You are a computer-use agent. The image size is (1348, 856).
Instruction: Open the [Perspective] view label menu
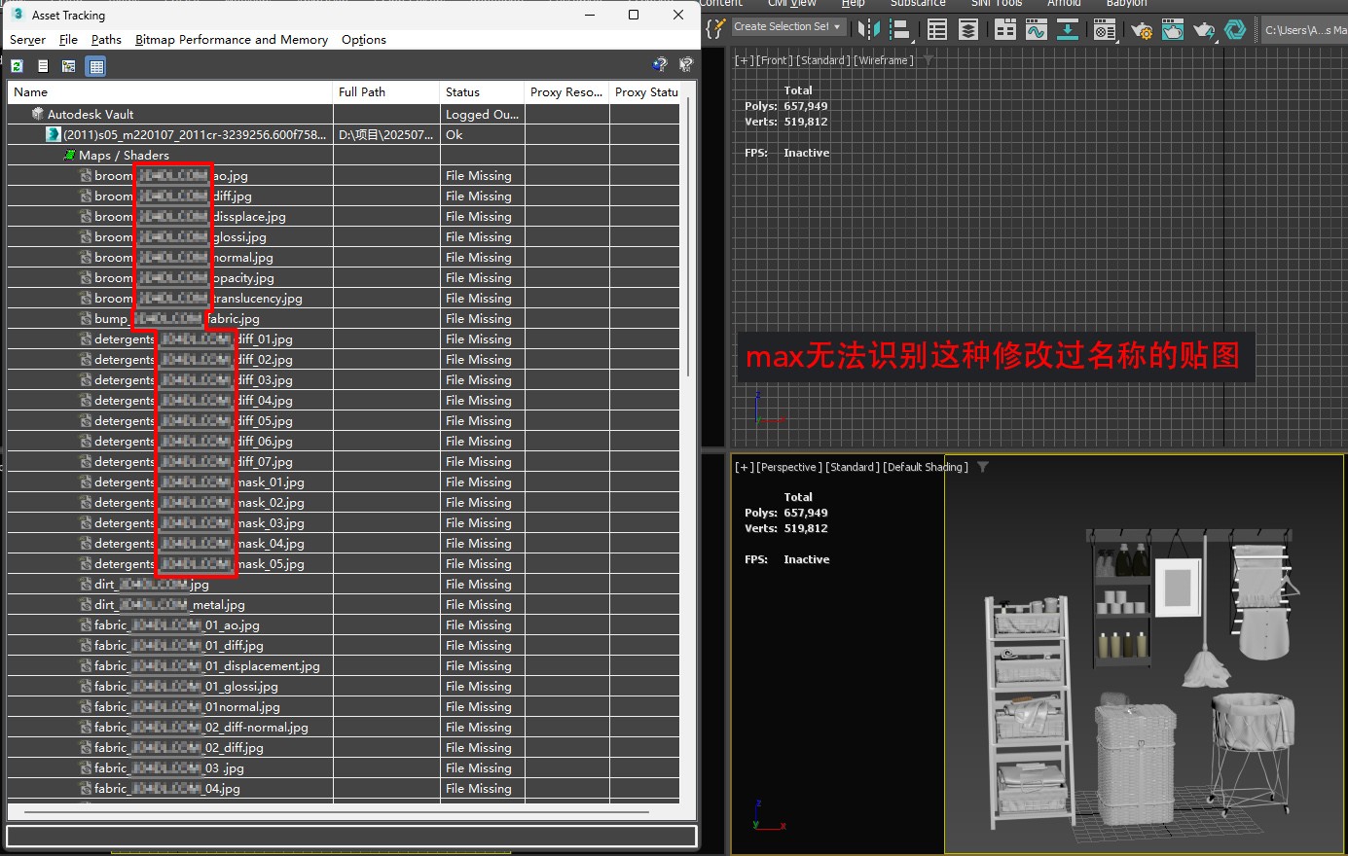(x=789, y=467)
